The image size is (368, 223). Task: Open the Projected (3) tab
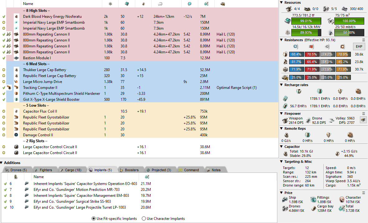pyautogui.click(x=159, y=170)
